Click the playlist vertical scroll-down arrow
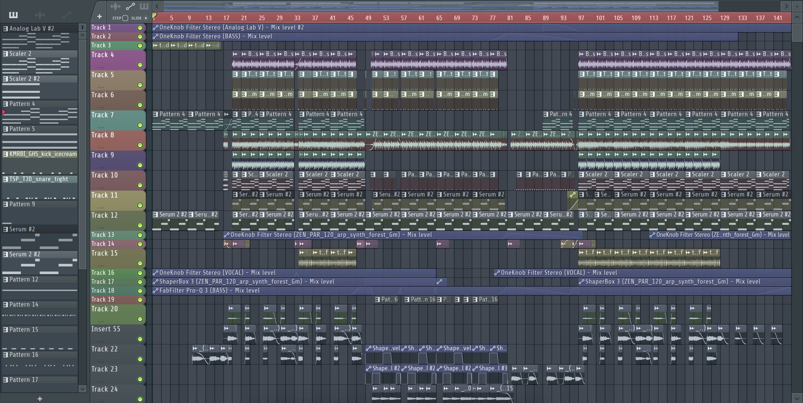Image resolution: width=803 pixels, height=403 pixels. click(797, 398)
